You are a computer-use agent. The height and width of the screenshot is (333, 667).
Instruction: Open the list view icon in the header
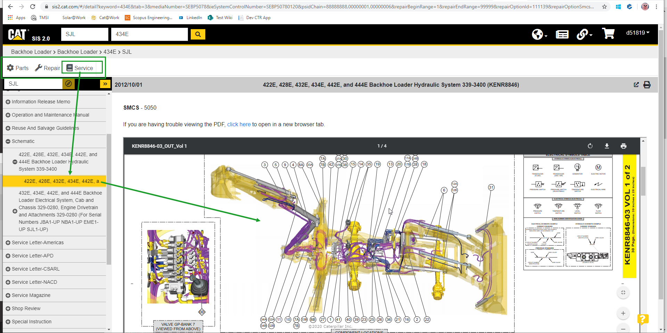coord(562,34)
